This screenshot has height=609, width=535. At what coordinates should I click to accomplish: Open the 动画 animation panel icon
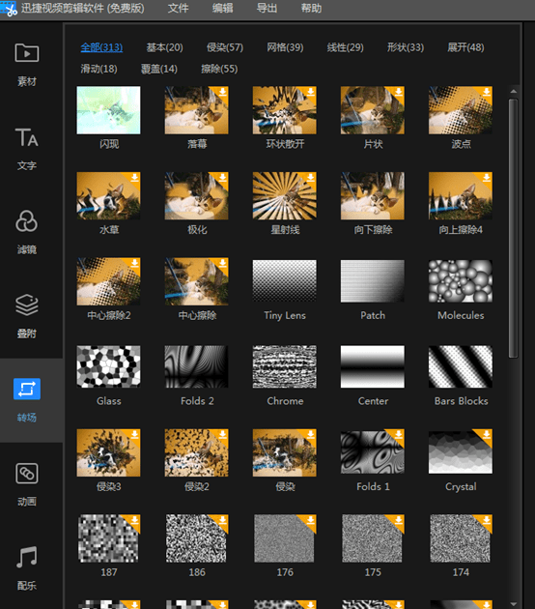tap(27, 473)
